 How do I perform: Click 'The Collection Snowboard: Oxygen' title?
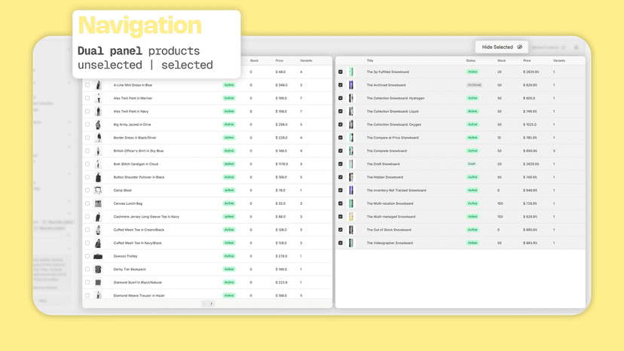pyautogui.click(x=394, y=124)
